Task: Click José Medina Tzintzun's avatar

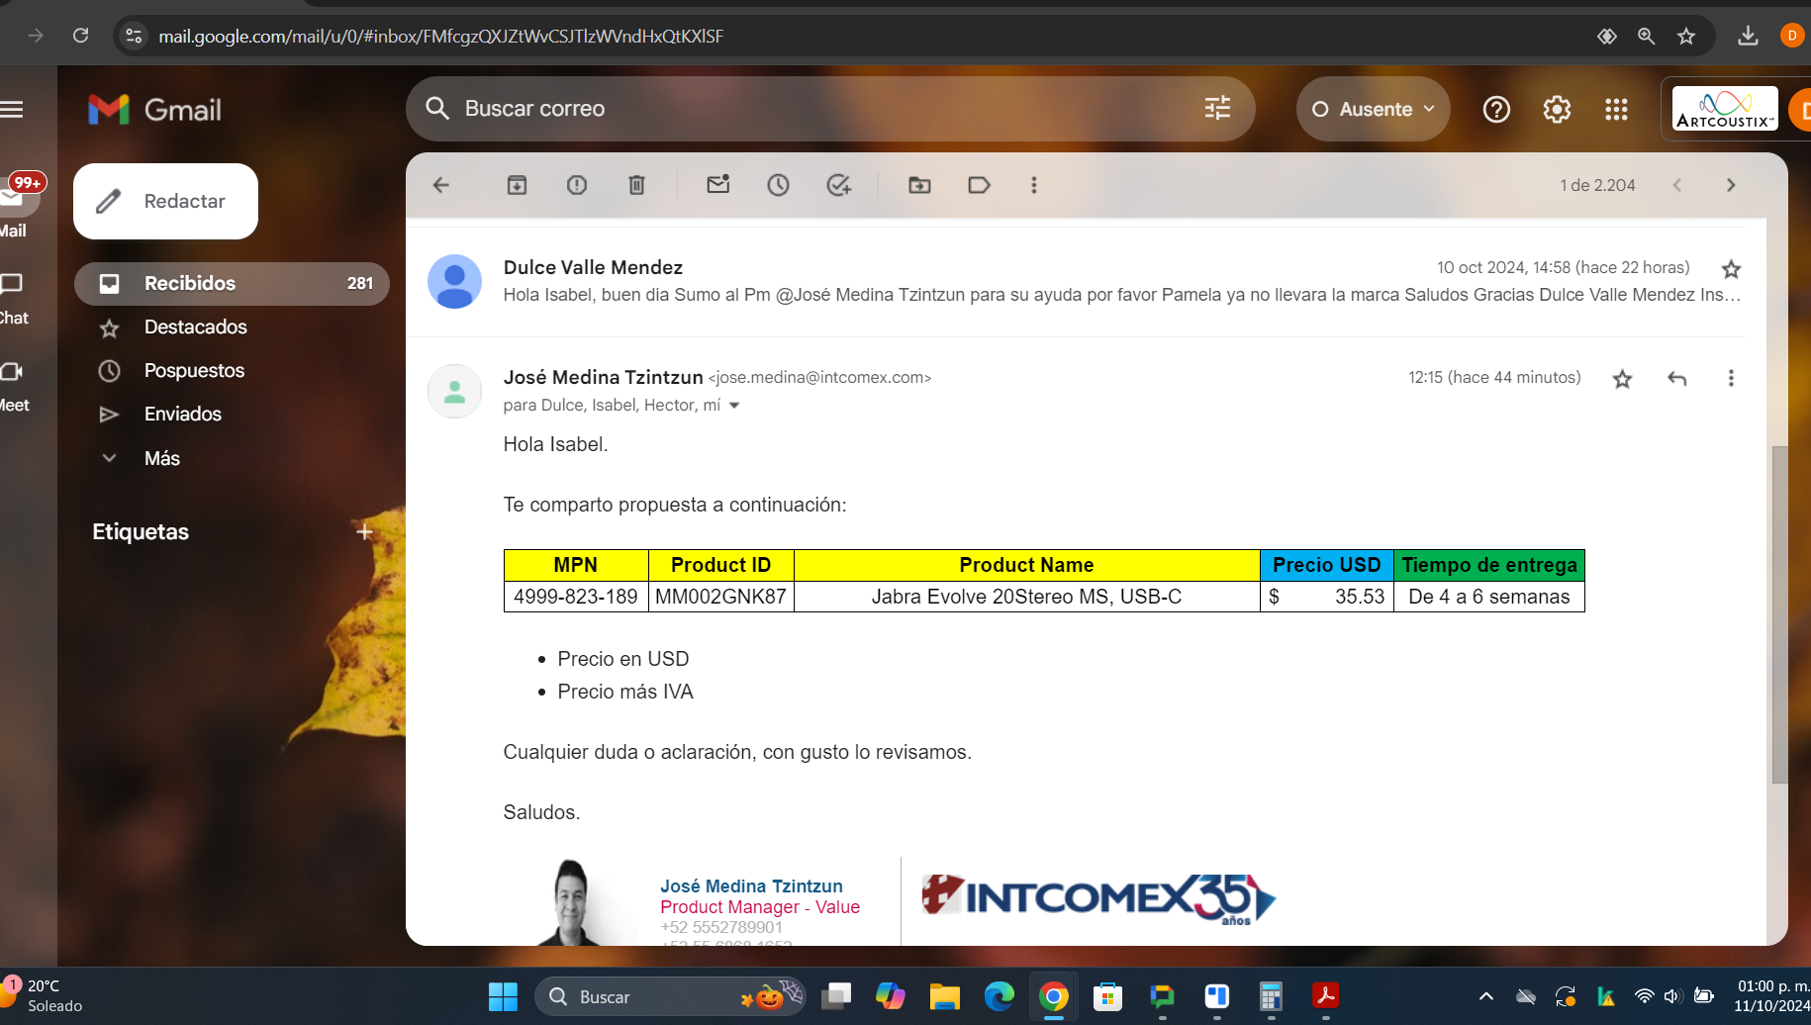Action: pyautogui.click(x=454, y=392)
